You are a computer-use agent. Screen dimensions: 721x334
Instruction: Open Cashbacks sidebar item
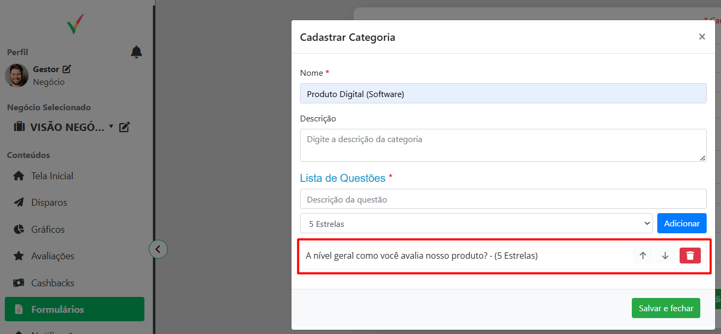53,283
